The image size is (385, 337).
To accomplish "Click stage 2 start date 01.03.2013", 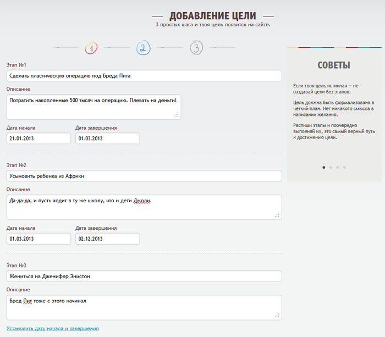I will tap(38, 239).
